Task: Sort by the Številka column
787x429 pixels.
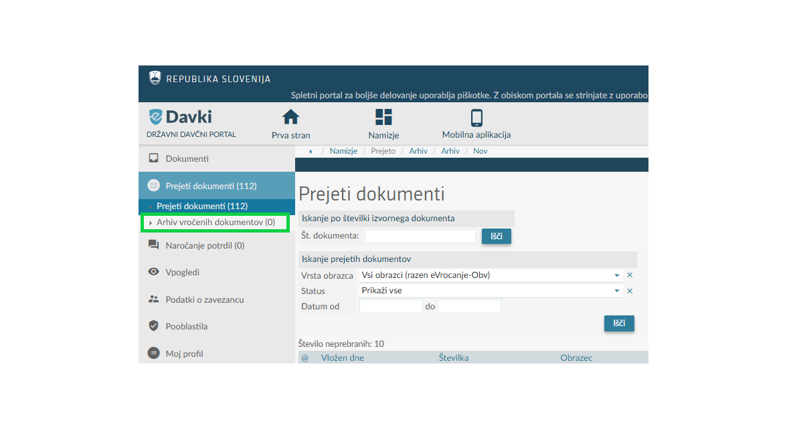Action: point(454,358)
